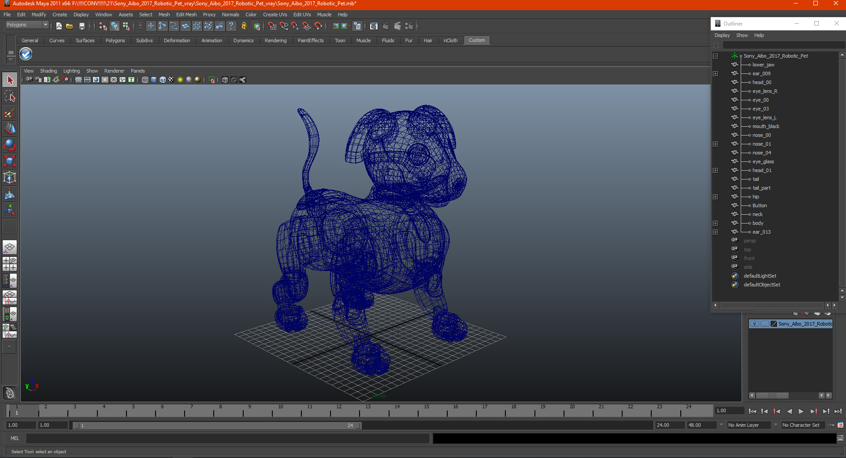Expand the ear_013 node in Outliner

point(716,232)
